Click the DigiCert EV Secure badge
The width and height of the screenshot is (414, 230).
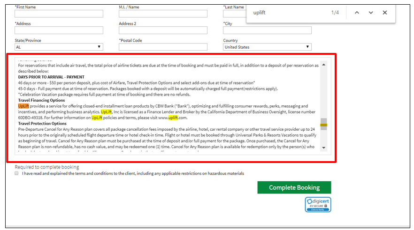click(x=318, y=204)
